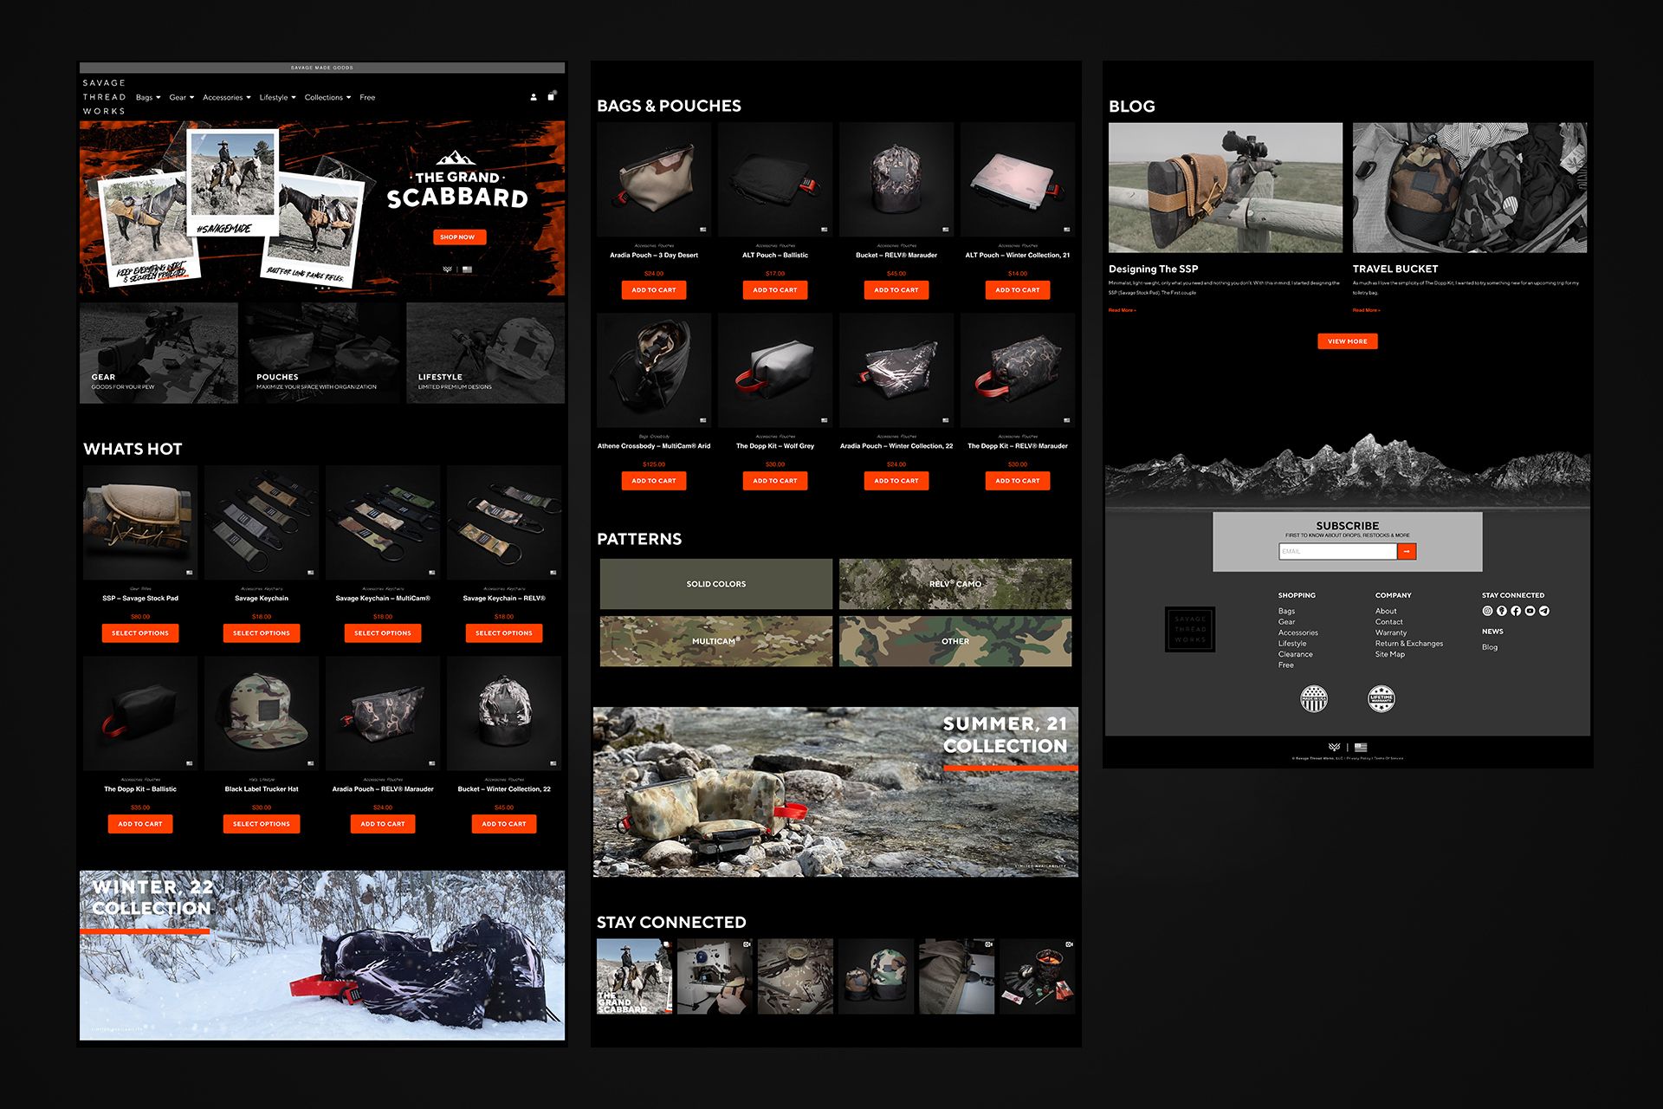Read more of Travel Bucket post
This screenshot has height=1109, width=1663.
[x=1366, y=310]
